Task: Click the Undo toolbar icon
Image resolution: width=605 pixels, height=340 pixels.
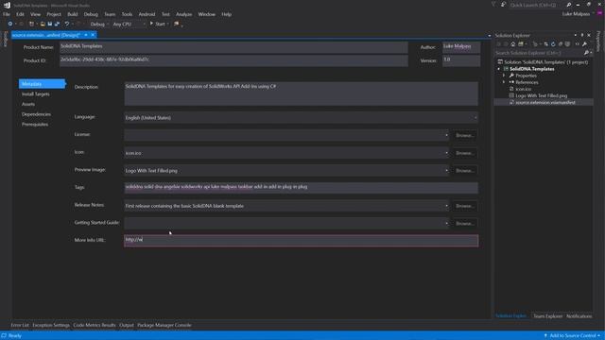Action: point(67,24)
